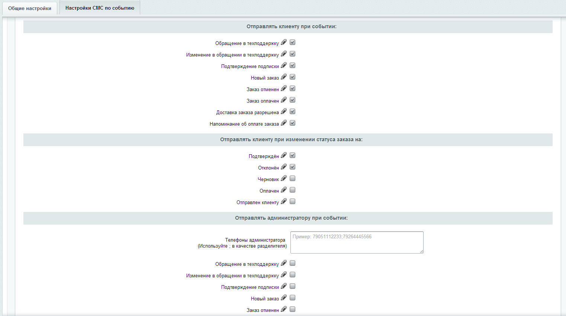Edit the client 'Заказ оплачен' SMS template
The image size is (566, 316).
[x=284, y=100]
